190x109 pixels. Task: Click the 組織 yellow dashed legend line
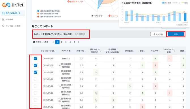[183, 3]
